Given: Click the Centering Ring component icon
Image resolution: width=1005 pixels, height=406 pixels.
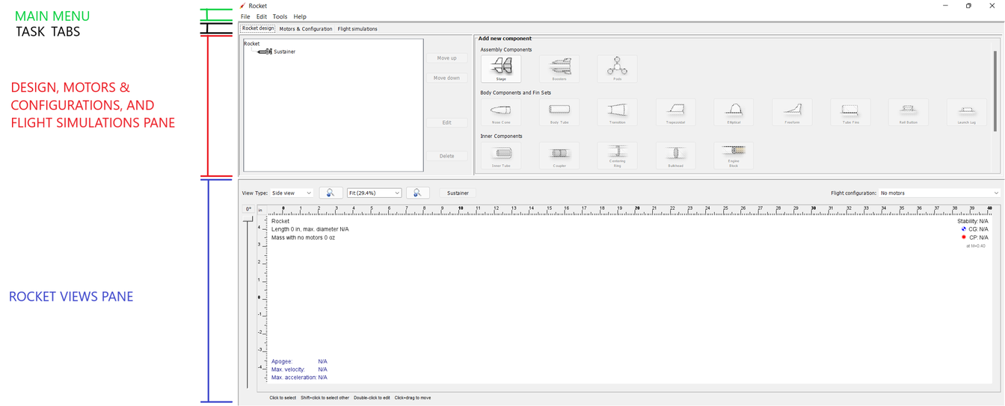Looking at the screenshot, I should (617, 155).
